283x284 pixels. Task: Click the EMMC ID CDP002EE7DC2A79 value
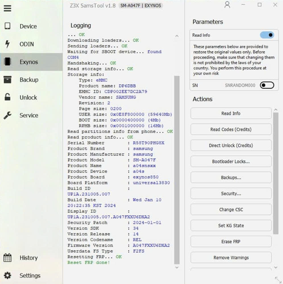pos(126,91)
